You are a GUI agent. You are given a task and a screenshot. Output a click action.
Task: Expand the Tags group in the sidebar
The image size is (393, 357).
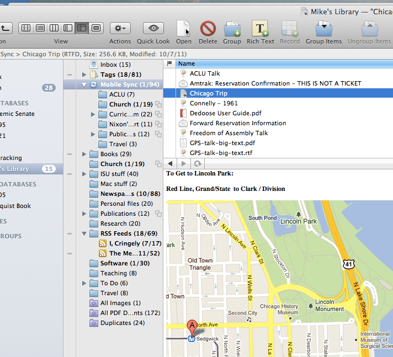tap(84, 74)
